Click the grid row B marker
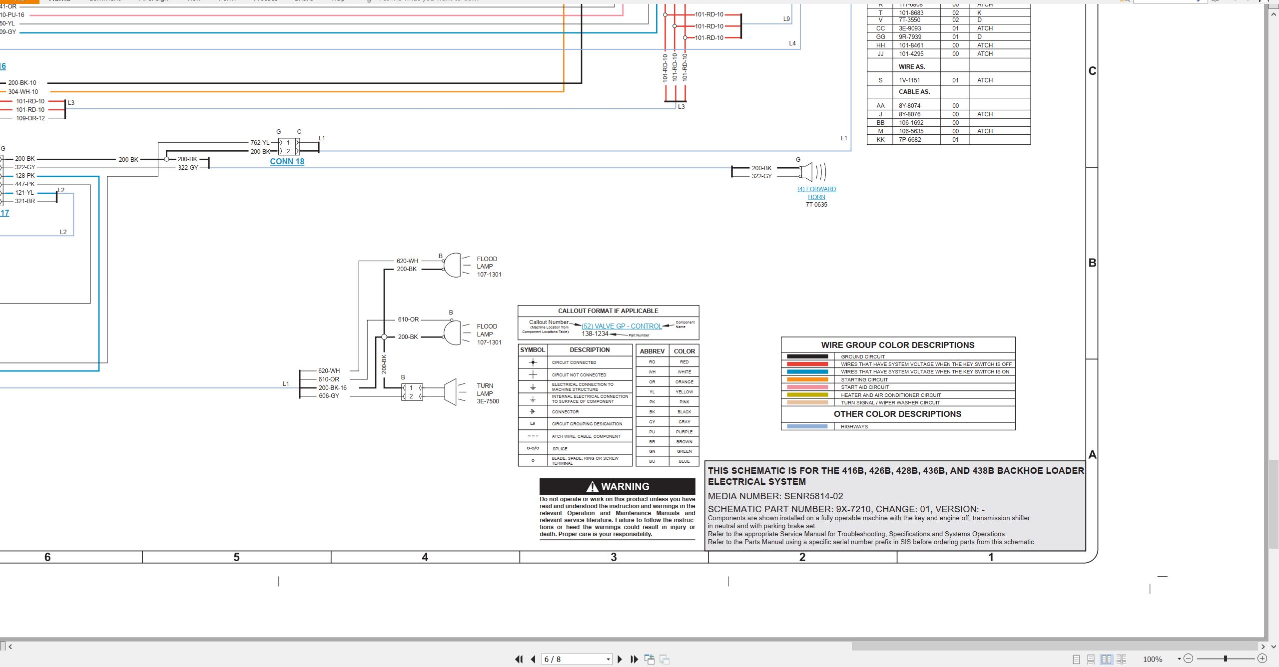Image resolution: width=1279 pixels, height=667 pixels. coord(1093,263)
